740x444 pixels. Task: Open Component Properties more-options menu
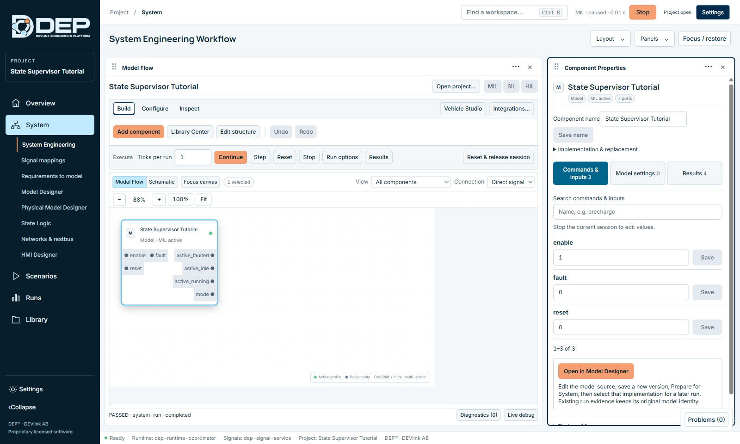pos(709,67)
